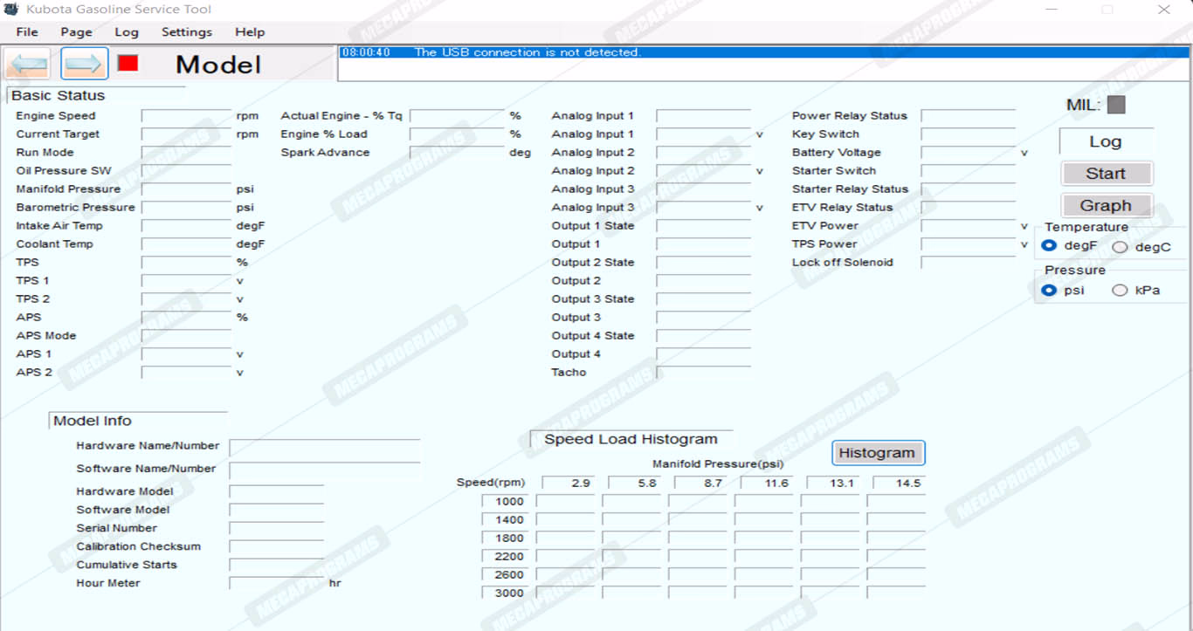Select degC temperature unit
Screen dimensions: 1193x631
(1120, 247)
